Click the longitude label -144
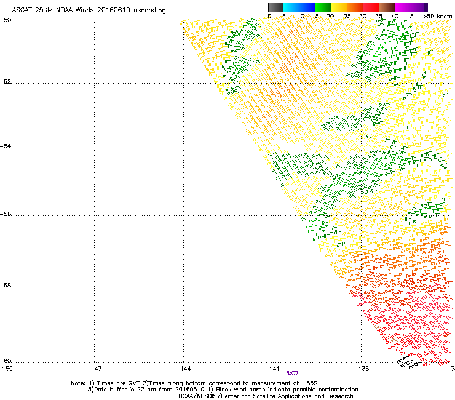This screenshot has height=400, width=455. tap(183, 369)
